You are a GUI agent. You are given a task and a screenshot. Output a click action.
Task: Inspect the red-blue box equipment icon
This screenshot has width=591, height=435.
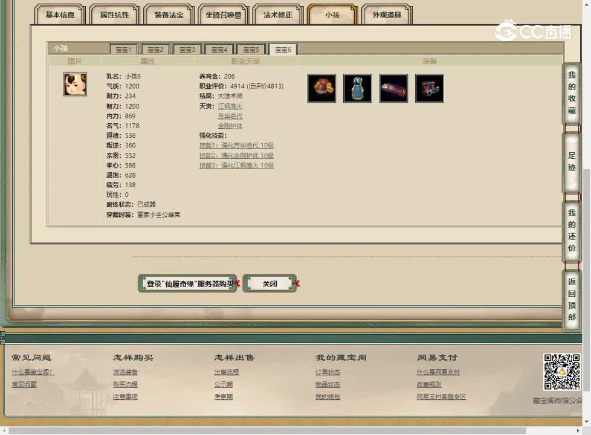click(430, 88)
